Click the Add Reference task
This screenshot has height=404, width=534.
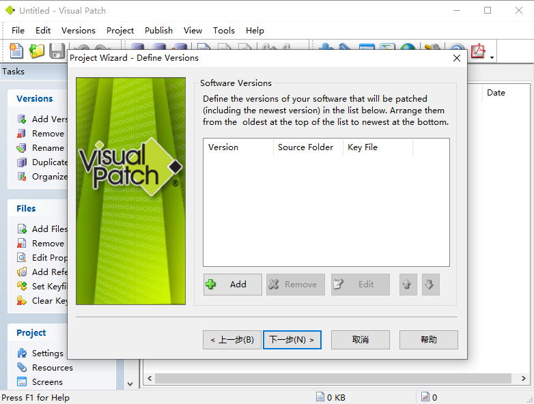[42, 272]
